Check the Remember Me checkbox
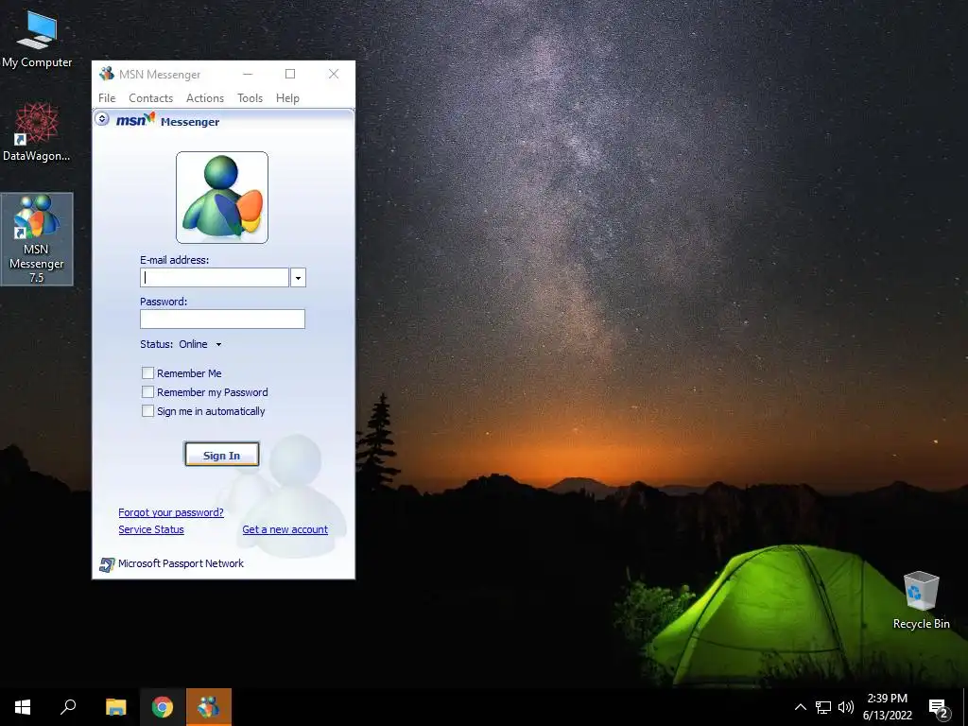Viewport: 968px width, 726px height. (x=147, y=372)
